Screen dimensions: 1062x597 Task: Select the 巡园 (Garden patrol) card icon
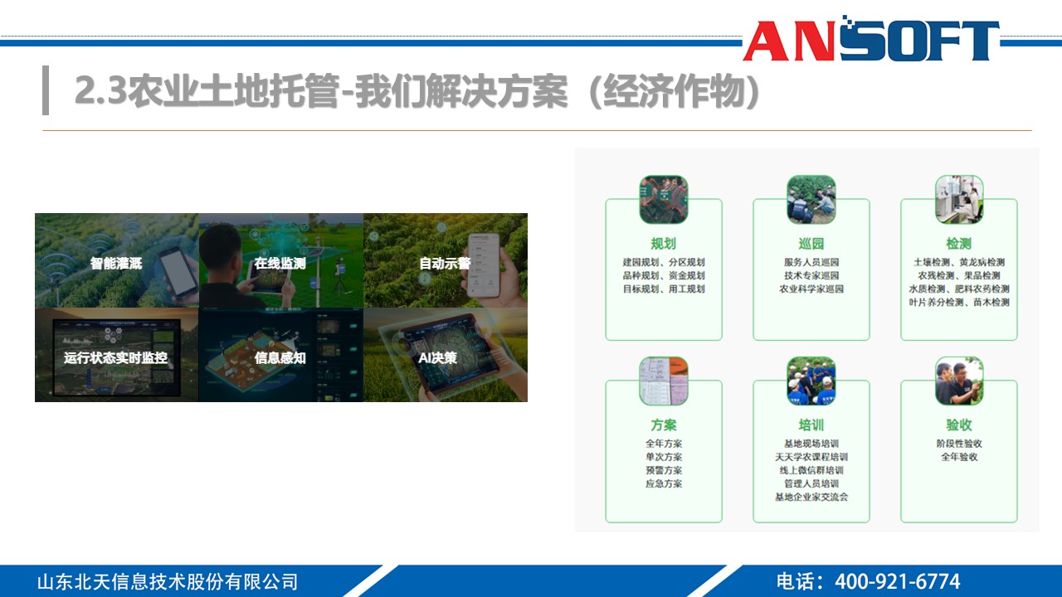(811, 197)
